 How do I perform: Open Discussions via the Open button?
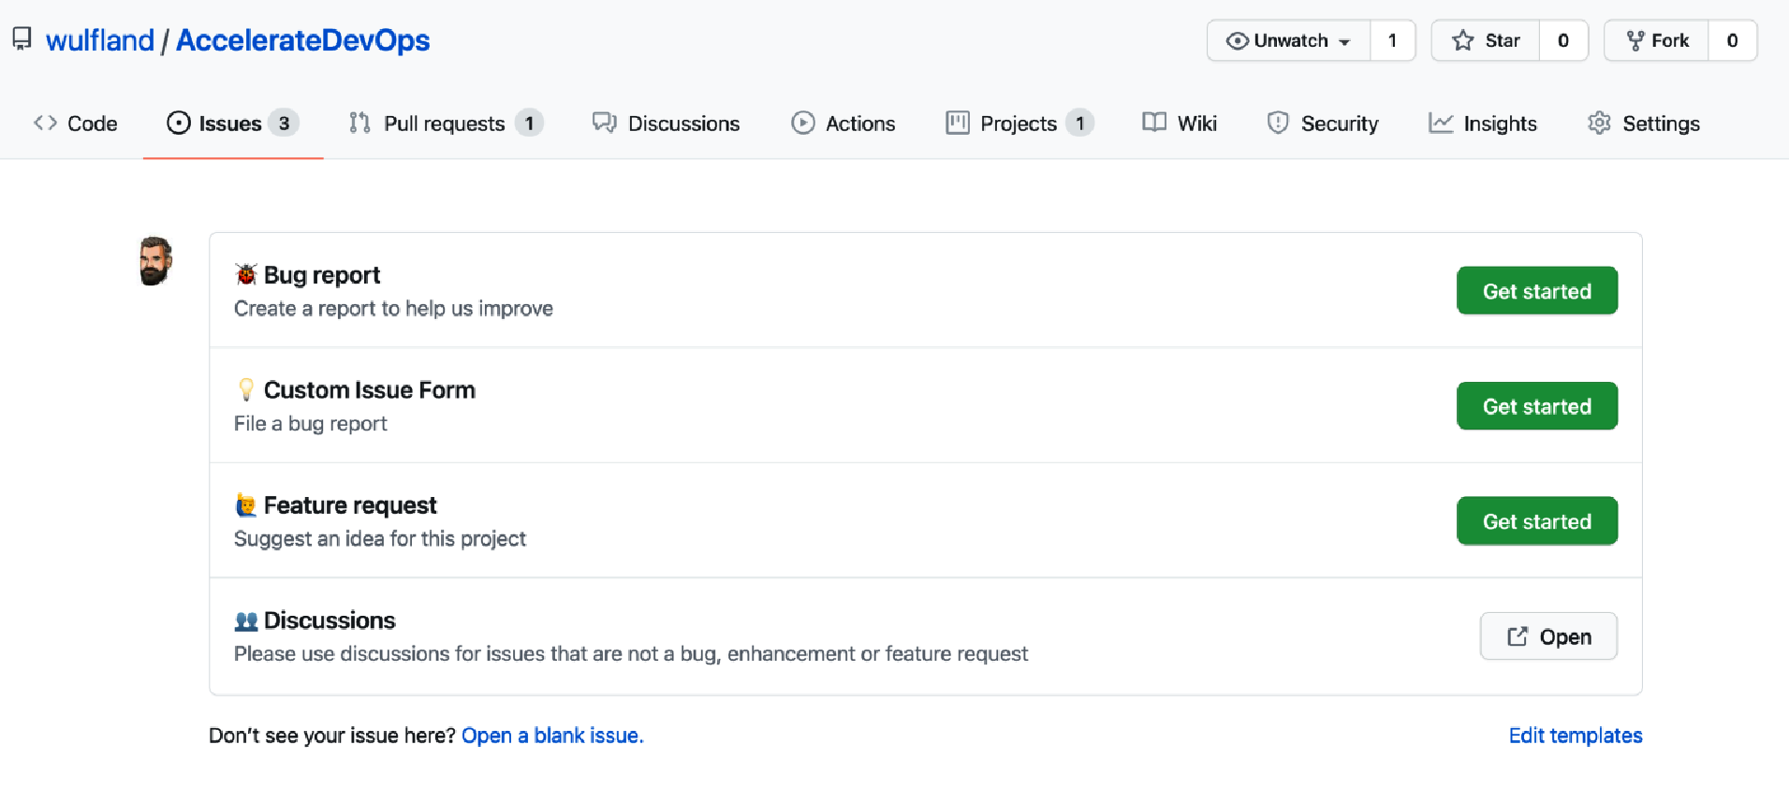(1548, 636)
